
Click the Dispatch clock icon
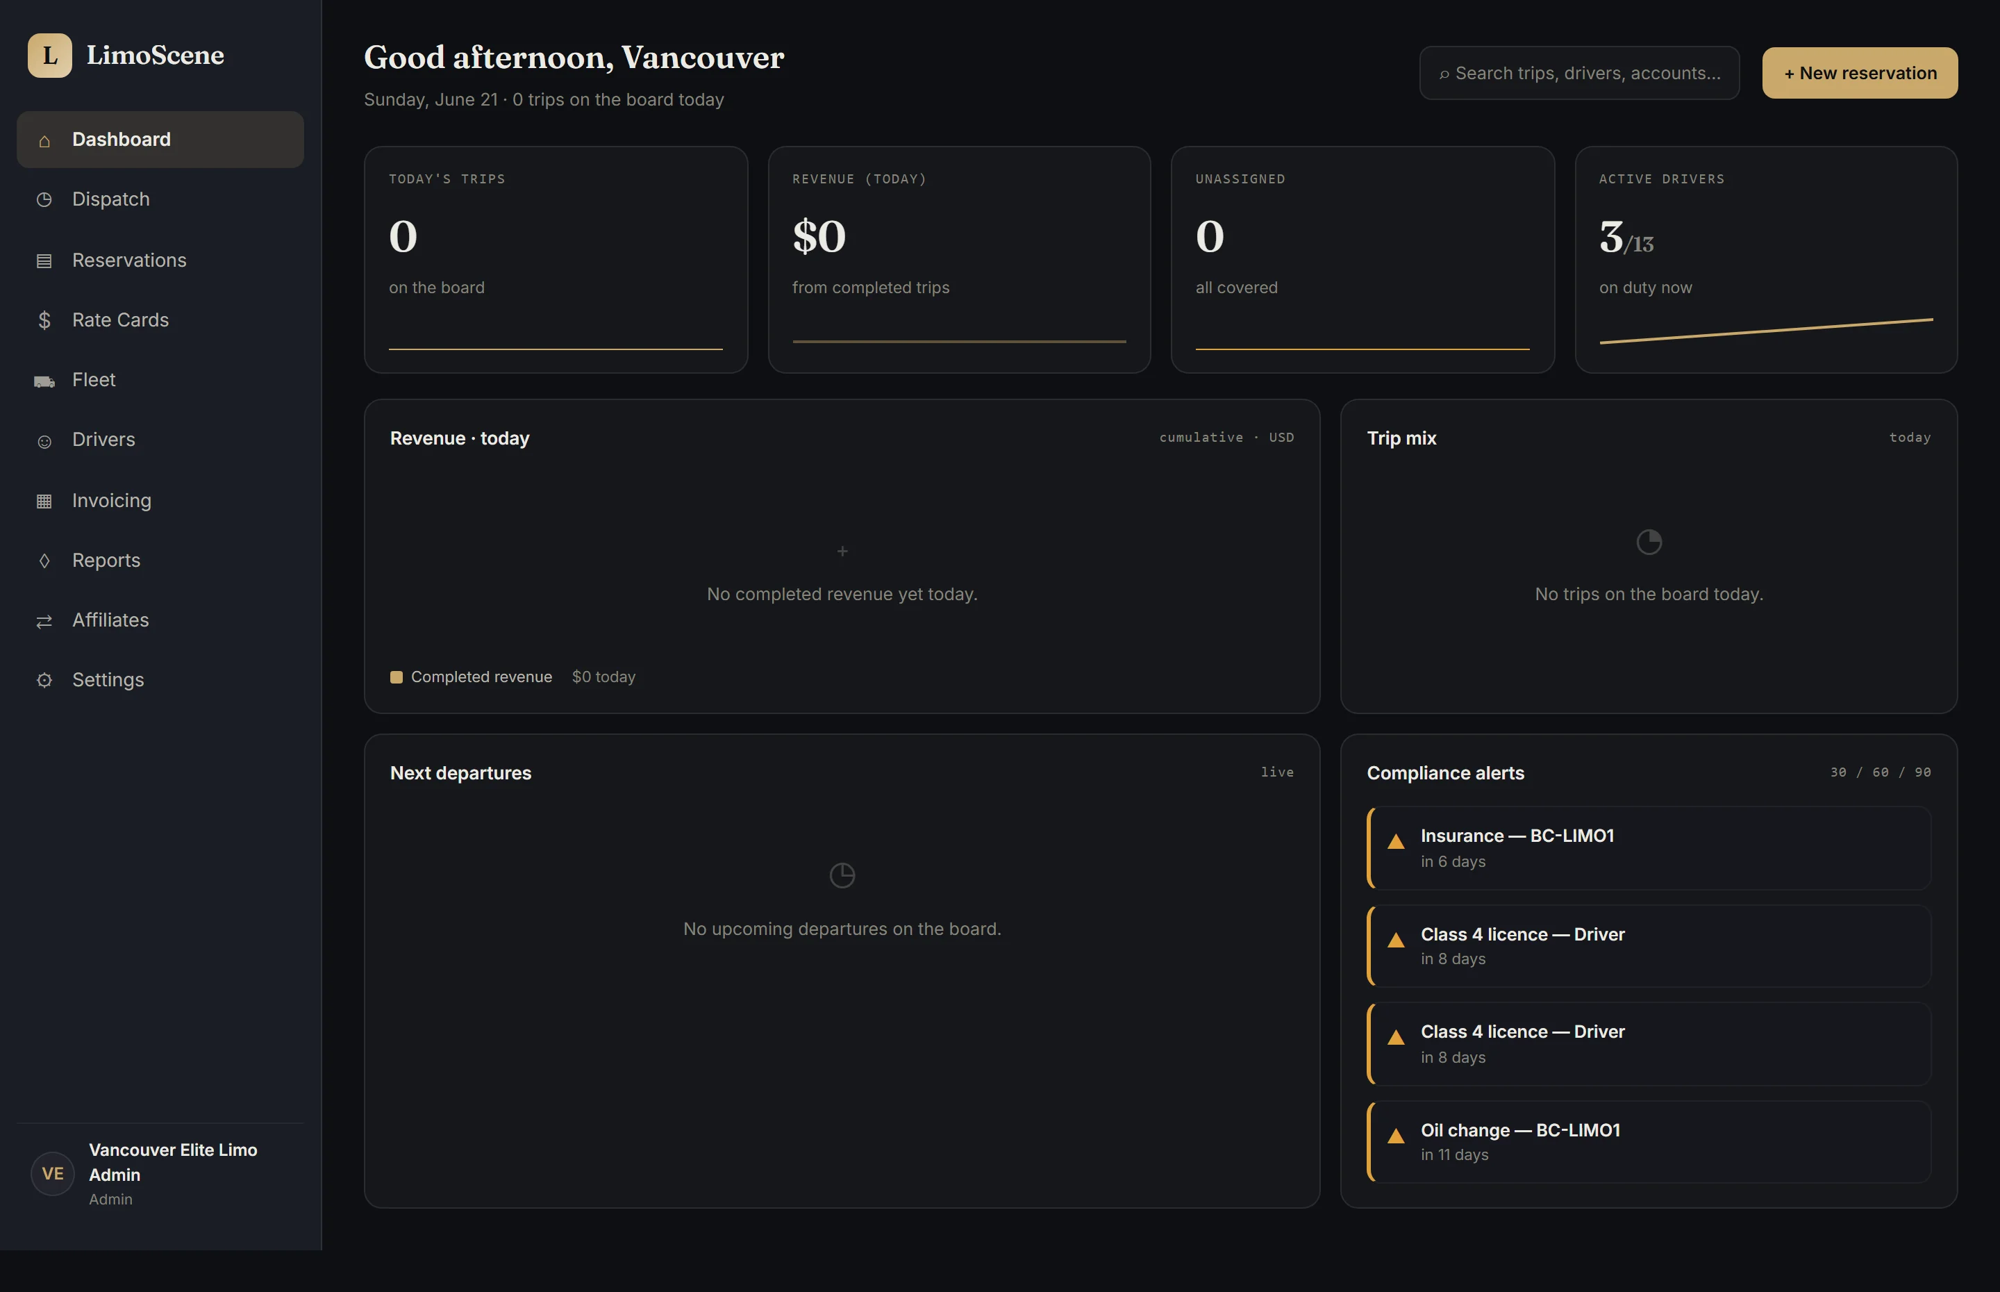click(44, 199)
